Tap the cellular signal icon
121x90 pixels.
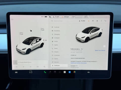[105, 21]
